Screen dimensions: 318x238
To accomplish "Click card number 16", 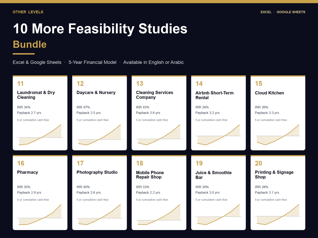I will (x=21, y=163).
